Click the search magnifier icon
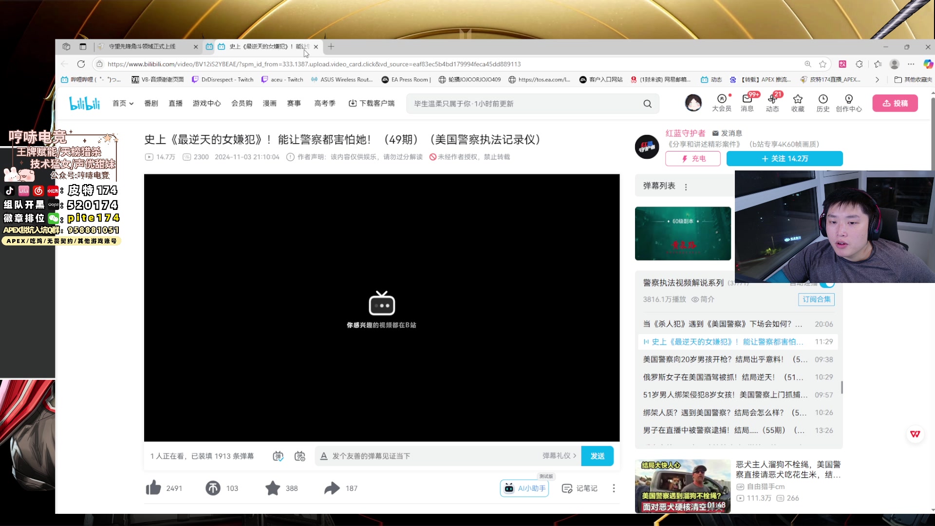This screenshot has height=526, width=935. (647, 104)
